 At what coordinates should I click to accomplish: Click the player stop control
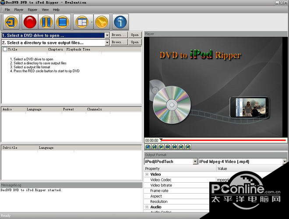(148, 147)
